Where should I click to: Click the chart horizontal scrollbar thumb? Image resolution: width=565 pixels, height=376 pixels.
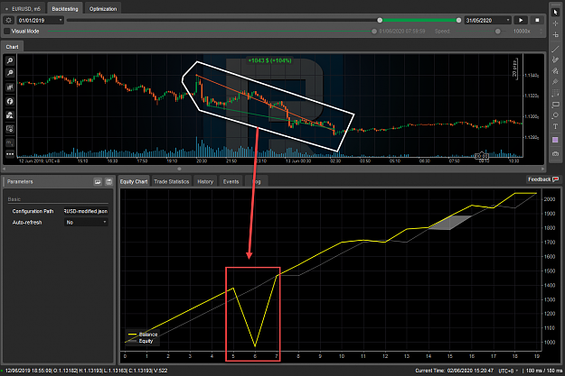[x=179, y=169]
